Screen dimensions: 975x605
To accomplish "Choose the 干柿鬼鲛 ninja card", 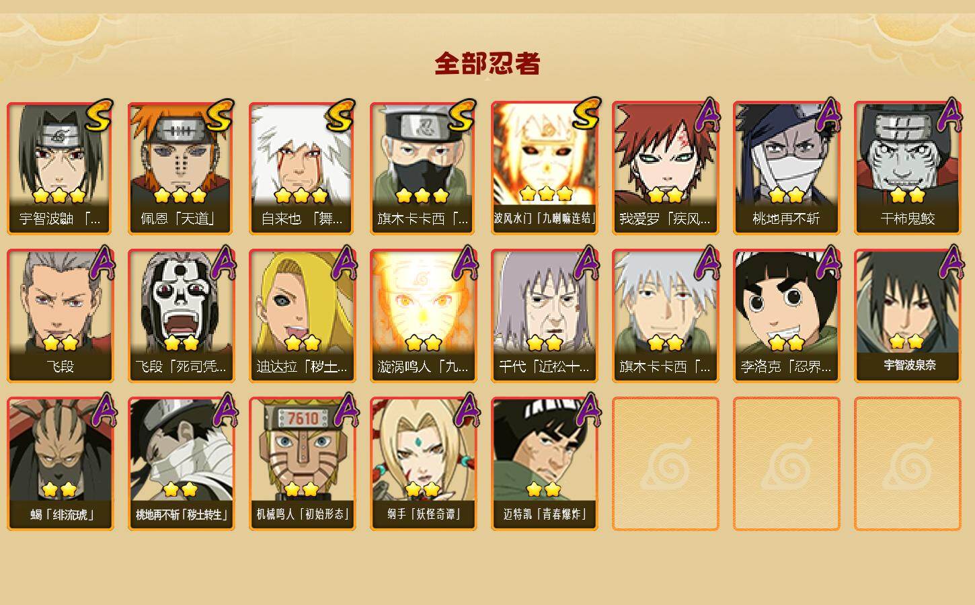I will pos(907,168).
